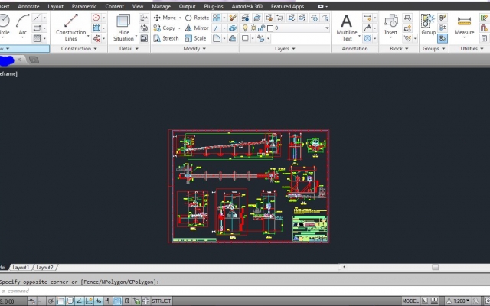Expand the Detail panel dropdown
490x306 pixels.
129,49
